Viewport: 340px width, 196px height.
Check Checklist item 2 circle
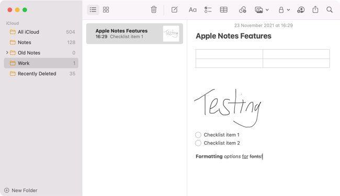coord(198,143)
